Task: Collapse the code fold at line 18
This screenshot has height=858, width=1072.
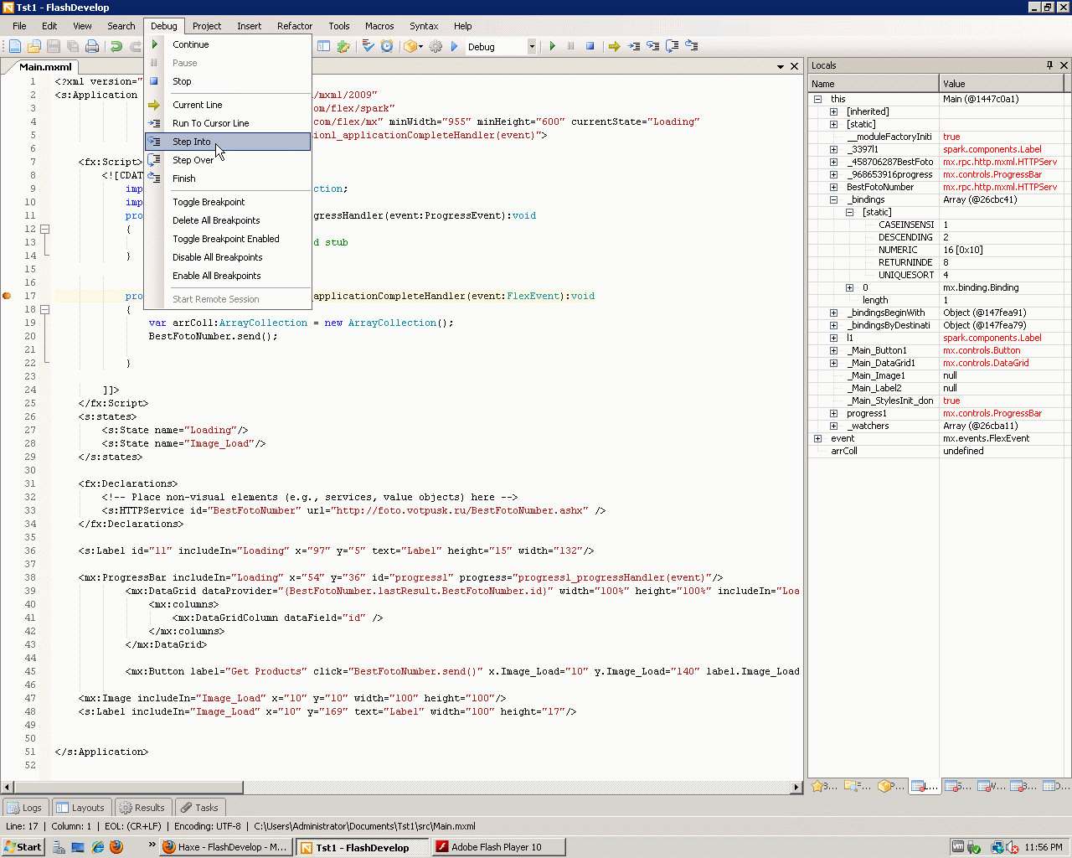Action: (x=45, y=309)
